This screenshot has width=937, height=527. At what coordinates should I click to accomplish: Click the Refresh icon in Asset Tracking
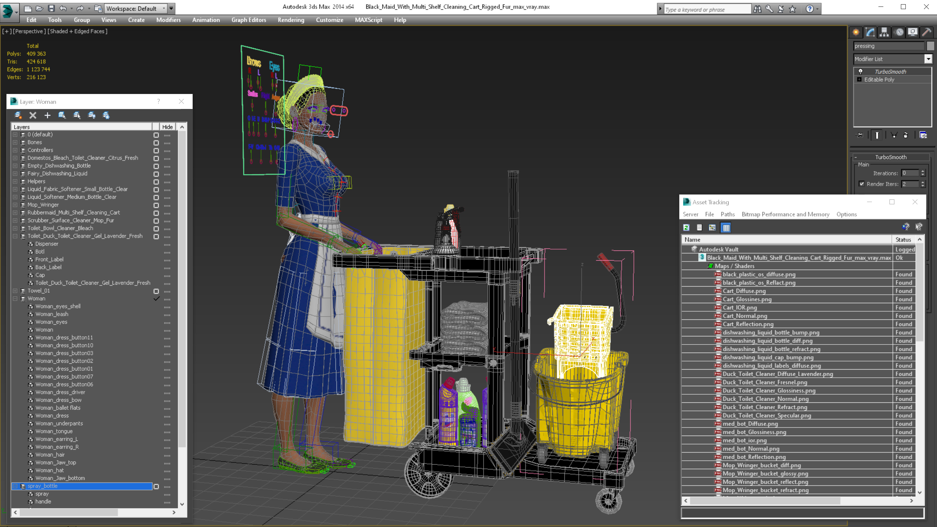coord(686,228)
